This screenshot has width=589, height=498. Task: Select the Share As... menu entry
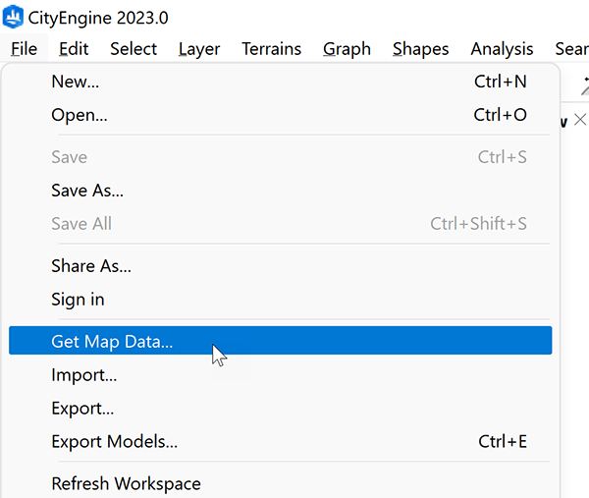tap(91, 266)
